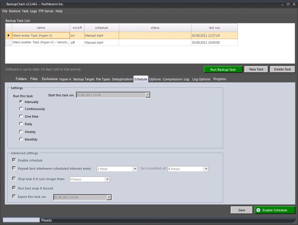Image resolution: width=298 pixels, height=225 pixels.
Task: Toggle the Enable schedule checkbox
Action: tap(14, 160)
